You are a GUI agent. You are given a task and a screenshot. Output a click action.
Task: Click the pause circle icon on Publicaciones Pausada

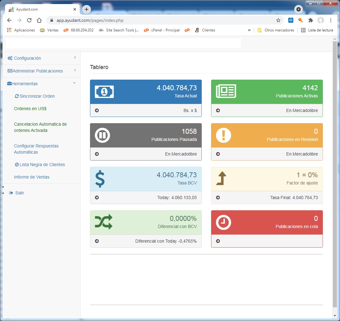[x=102, y=136]
